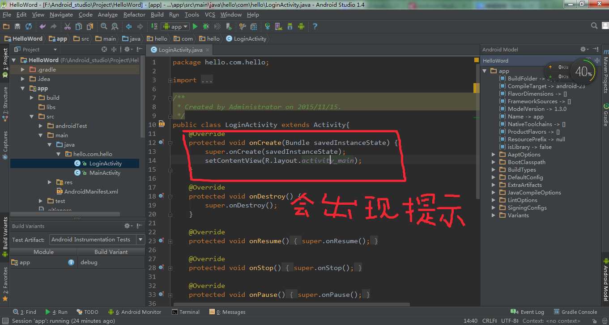Click the Paste clipboard icon
This screenshot has height=325, width=609.
[x=89, y=26]
